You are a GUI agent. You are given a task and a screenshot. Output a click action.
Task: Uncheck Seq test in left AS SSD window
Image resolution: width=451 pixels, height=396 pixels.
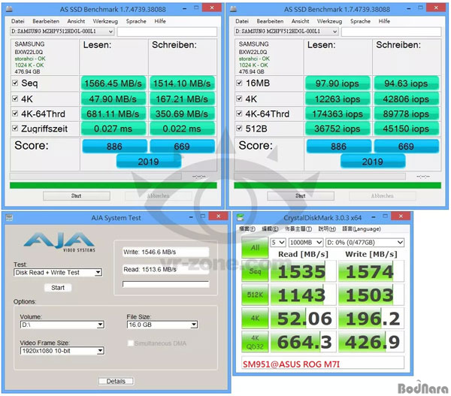(15, 83)
